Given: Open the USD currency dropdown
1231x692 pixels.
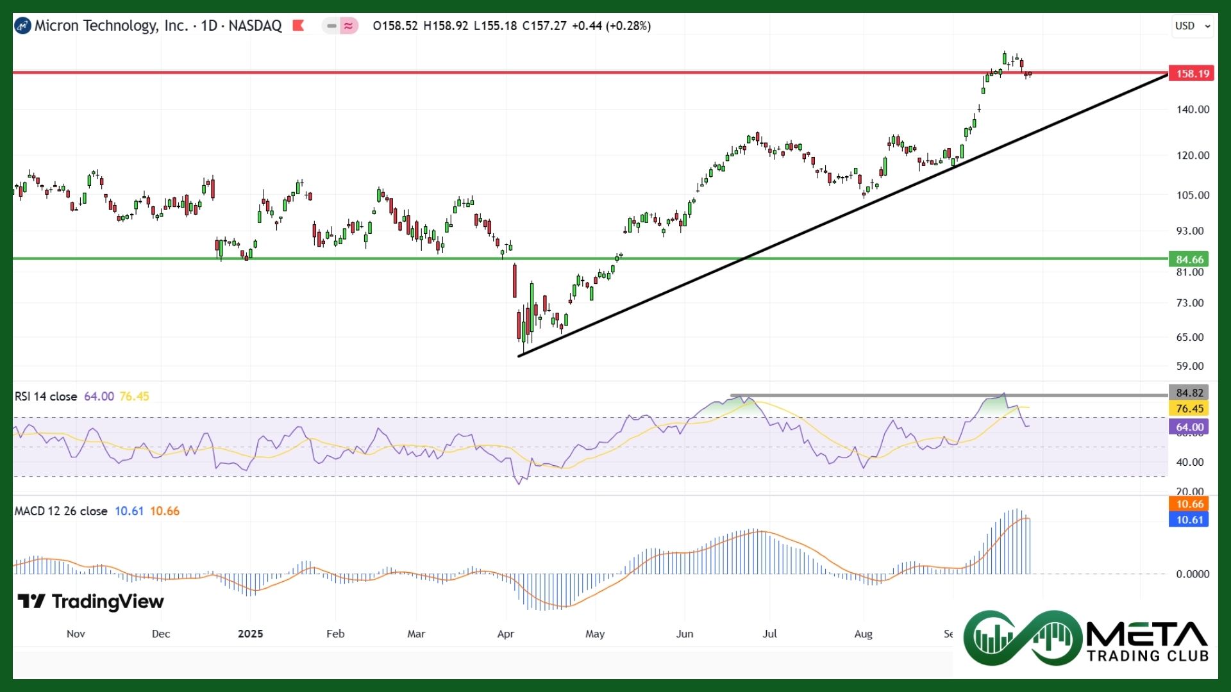Looking at the screenshot, I should point(1192,26).
